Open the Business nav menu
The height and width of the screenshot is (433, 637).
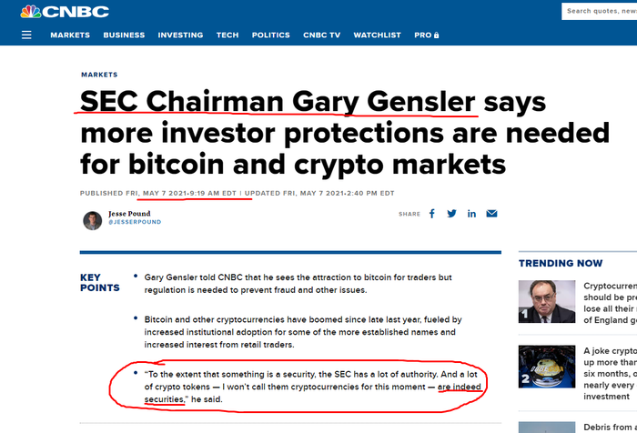124,35
